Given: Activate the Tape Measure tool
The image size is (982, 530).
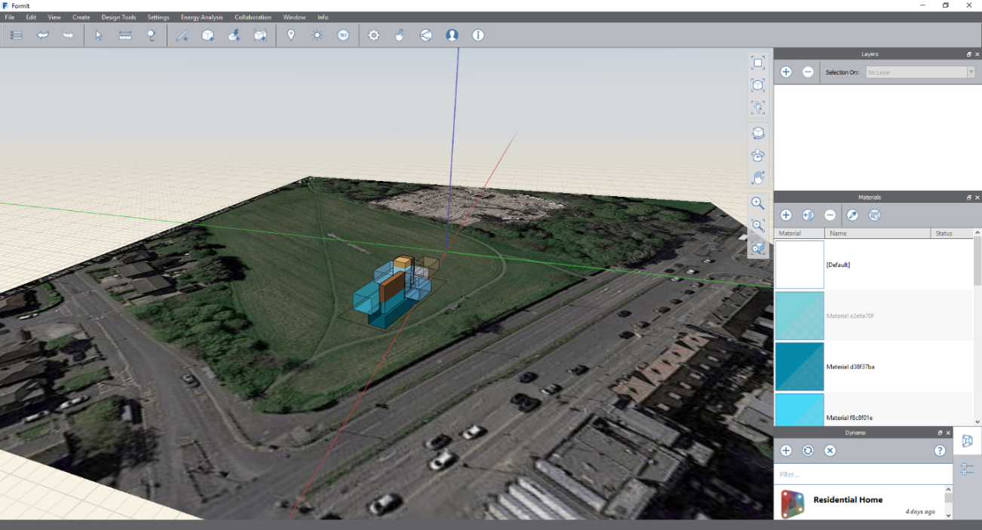Looking at the screenshot, I should pos(125,35).
